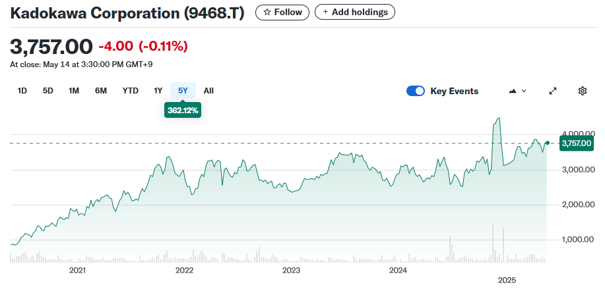Click the At close timestamp text

[81, 65]
